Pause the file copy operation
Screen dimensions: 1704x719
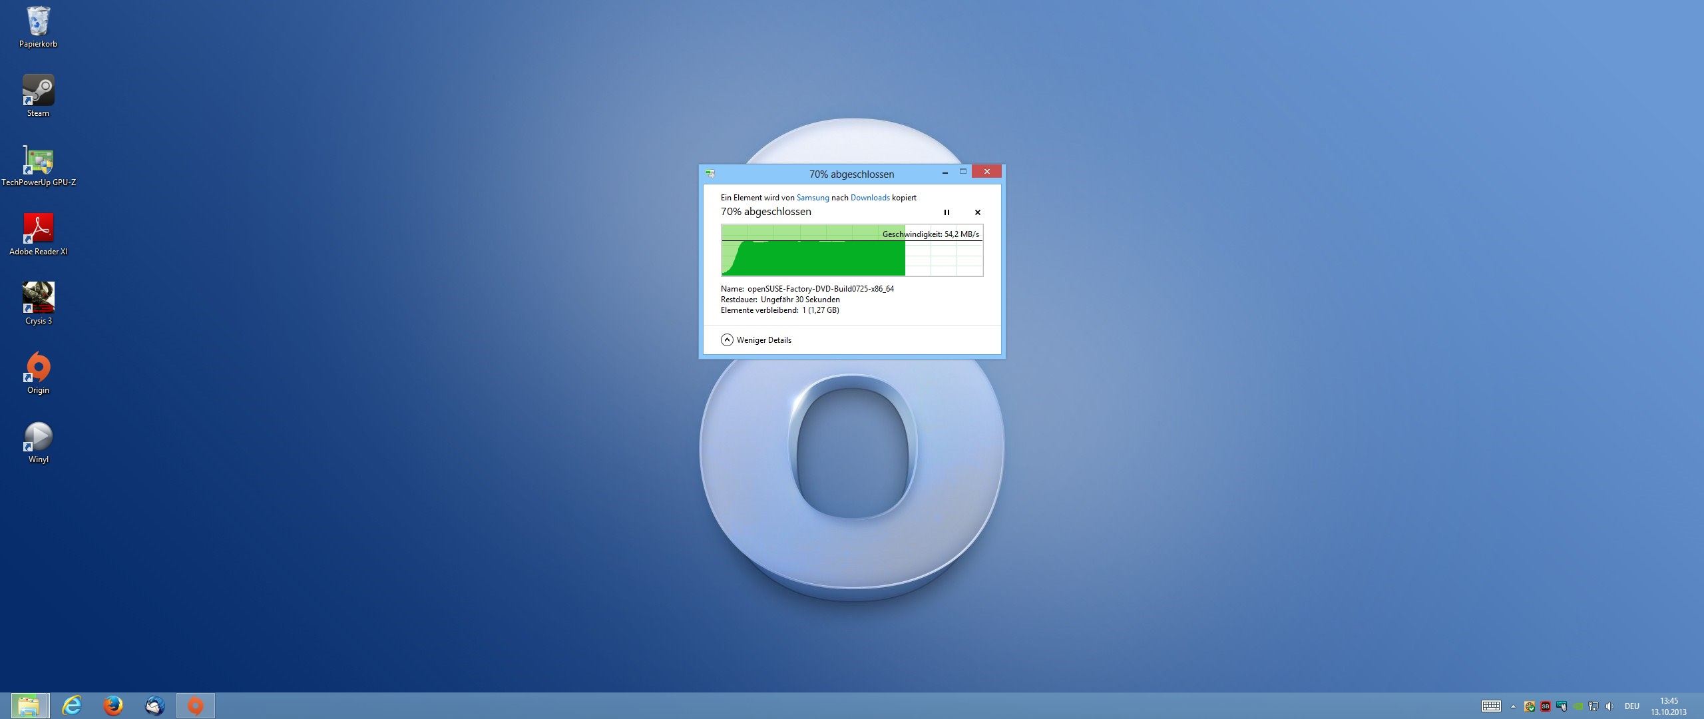[947, 212]
